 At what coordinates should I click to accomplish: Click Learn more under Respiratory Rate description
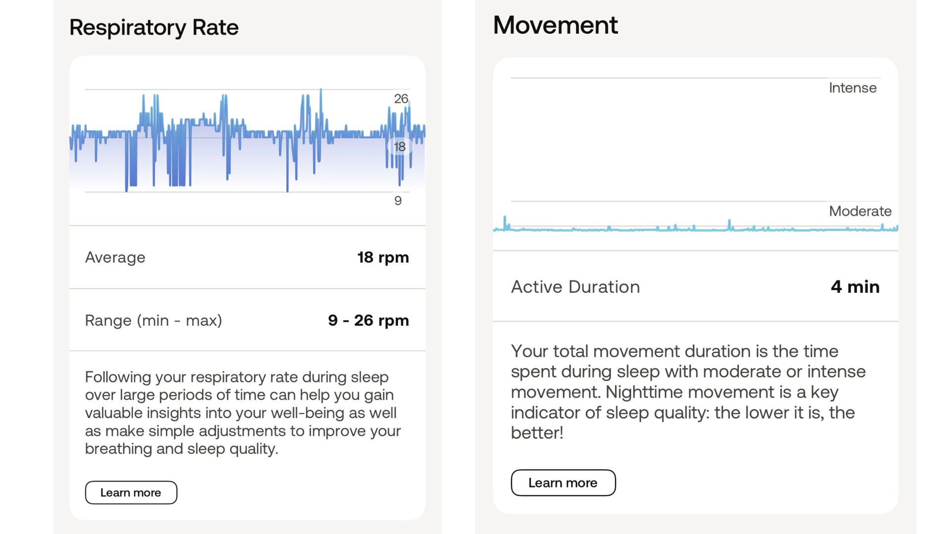[x=131, y=492]
